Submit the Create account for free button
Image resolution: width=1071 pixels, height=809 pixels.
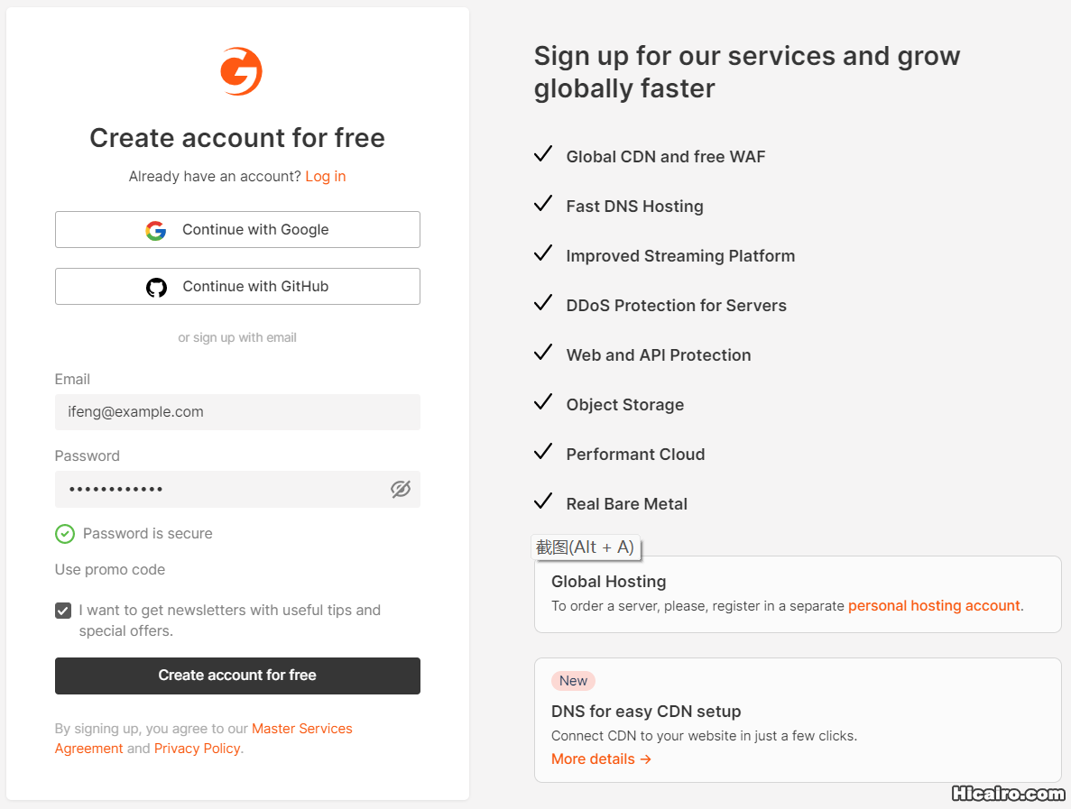[x=237, y=676]
